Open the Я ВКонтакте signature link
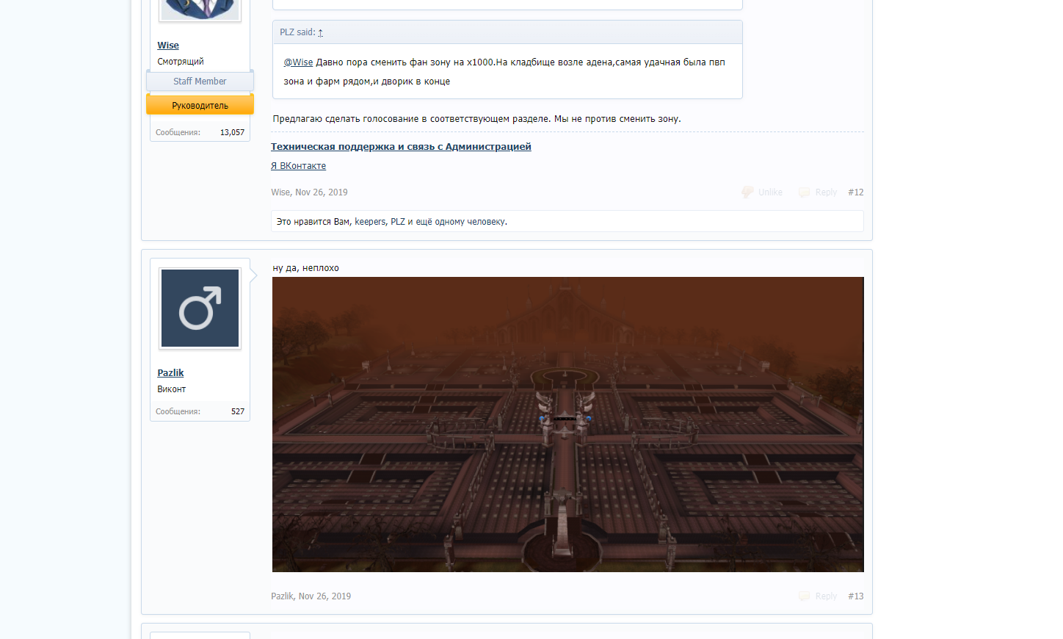Screen dimensions: 1063x639 point(298,166)
